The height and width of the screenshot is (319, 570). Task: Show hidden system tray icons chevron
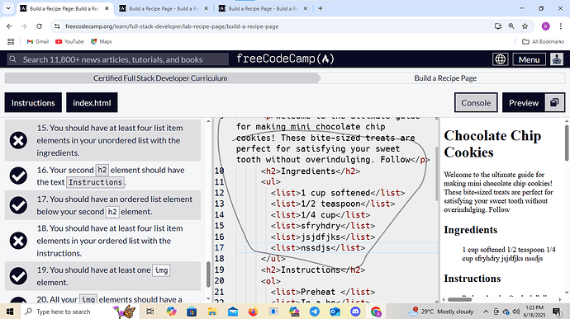pyautogui.click(x=486, y=312)
